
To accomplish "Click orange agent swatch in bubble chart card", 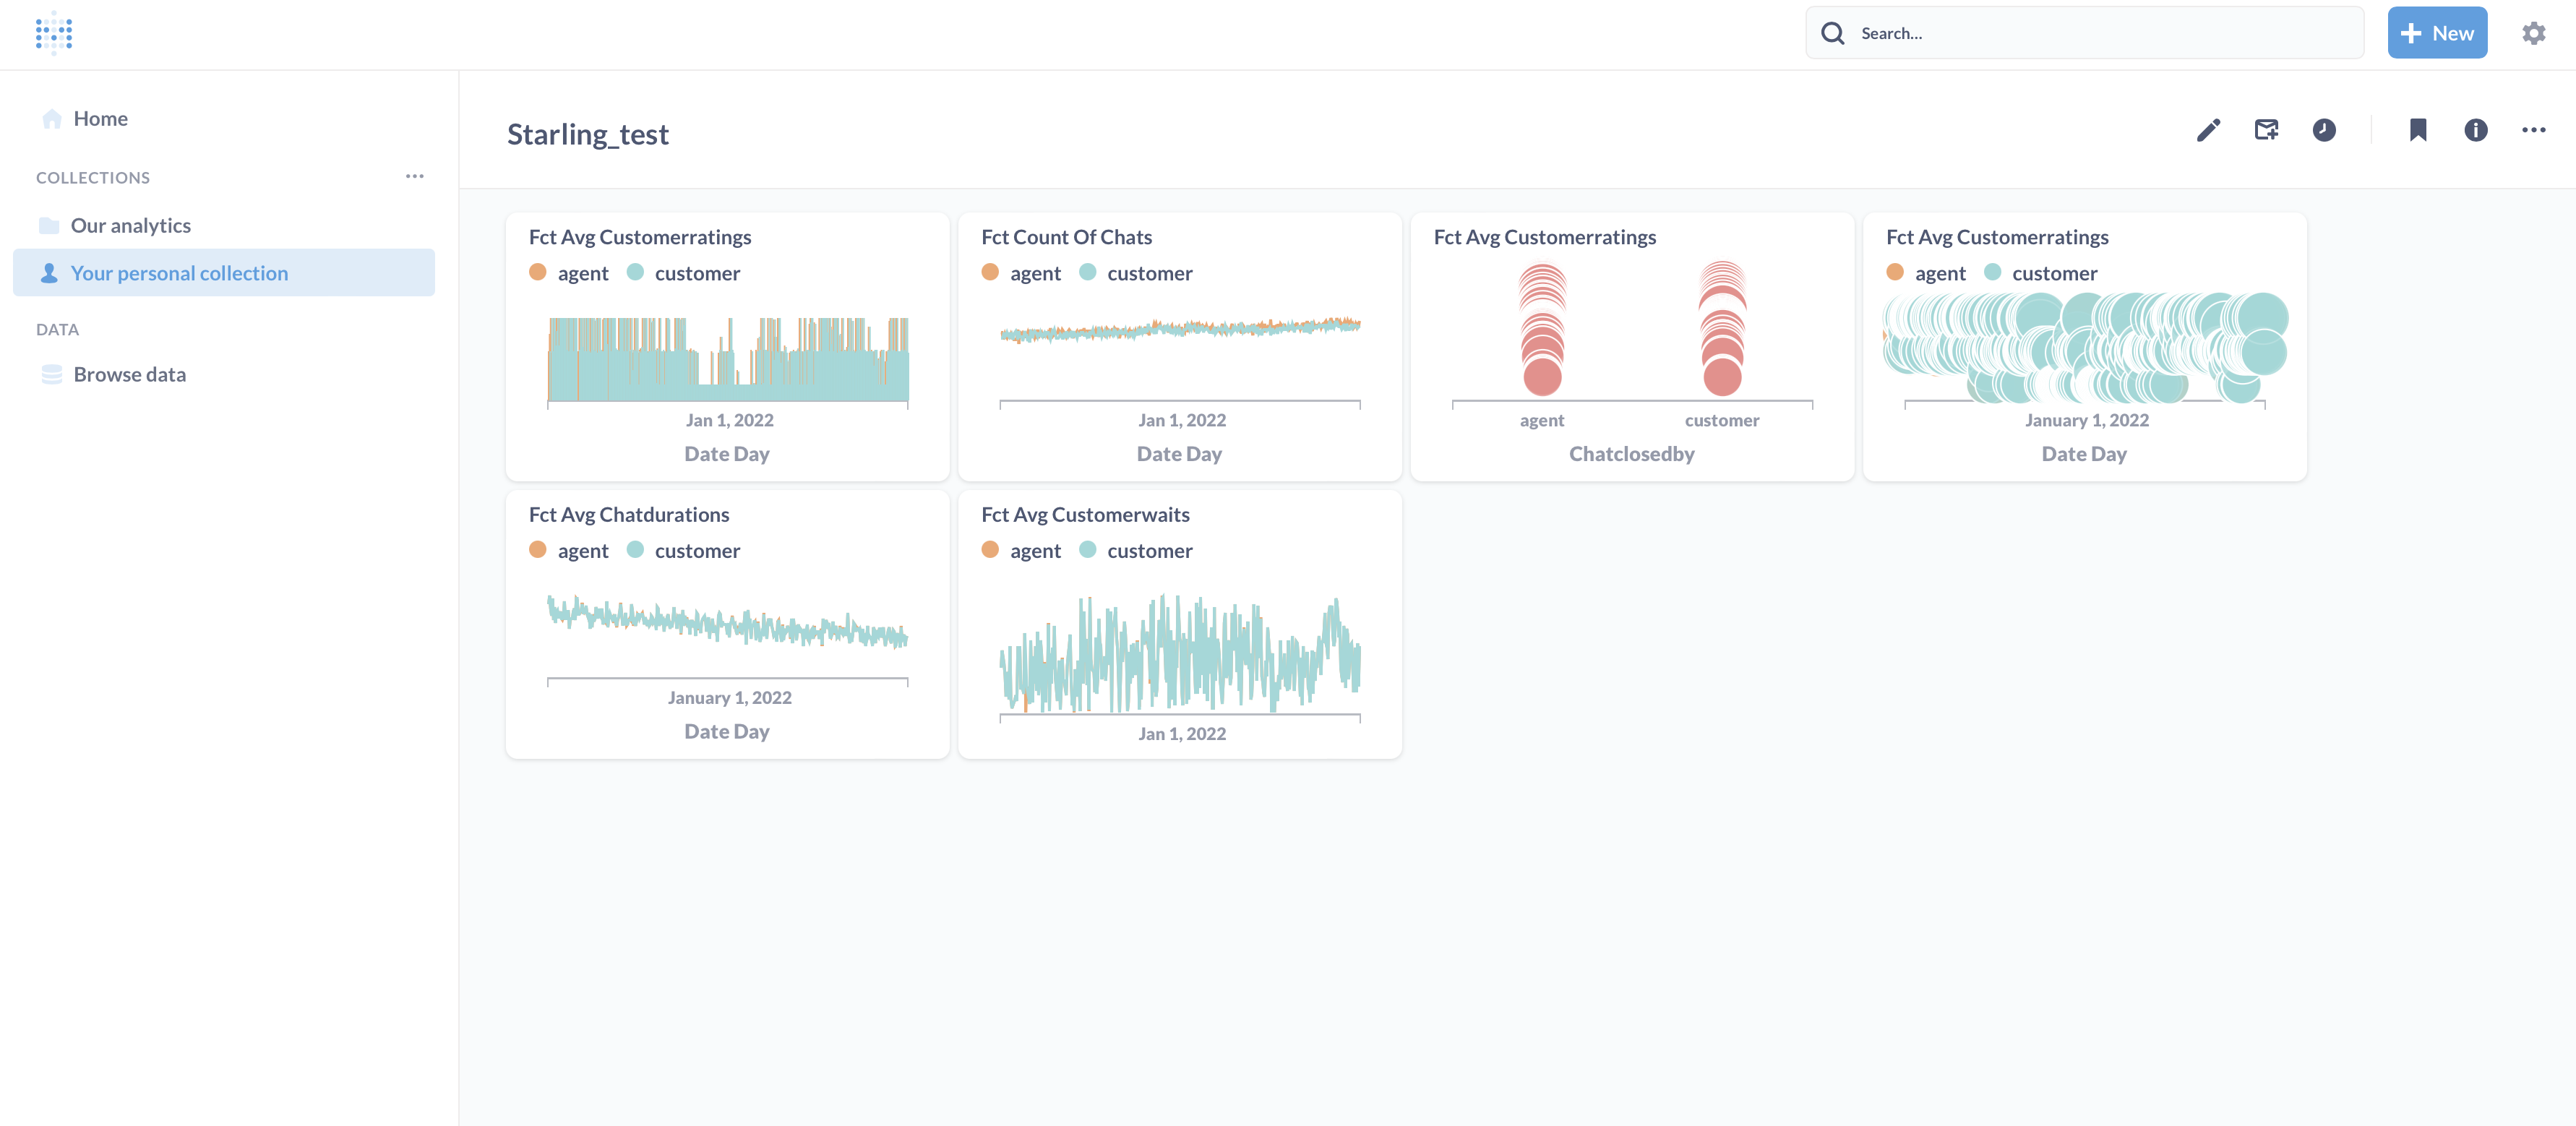I will point(1894,272).
